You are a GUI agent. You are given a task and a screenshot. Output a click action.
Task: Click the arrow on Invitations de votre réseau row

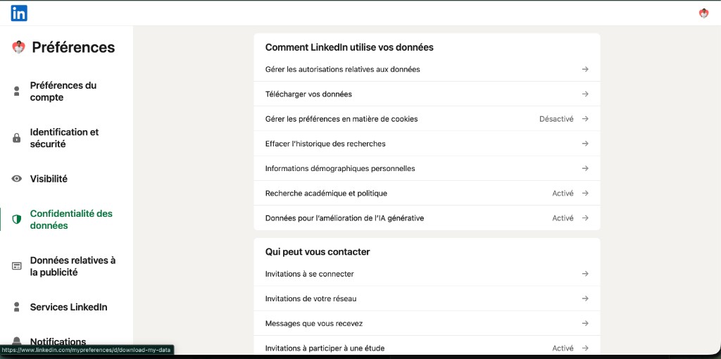585,298
